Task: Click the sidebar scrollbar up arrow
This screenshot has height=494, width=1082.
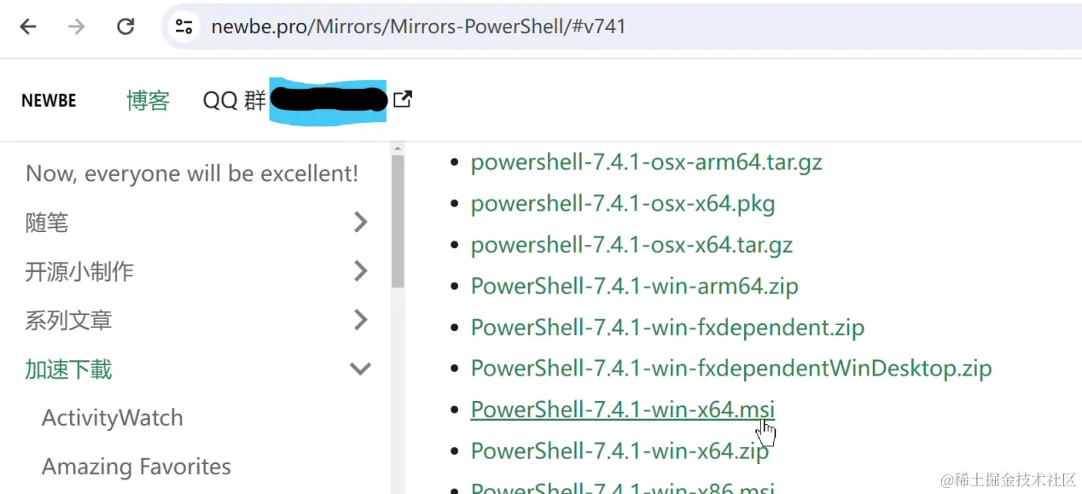Action: pyautogui.click(x=398, y=148)
